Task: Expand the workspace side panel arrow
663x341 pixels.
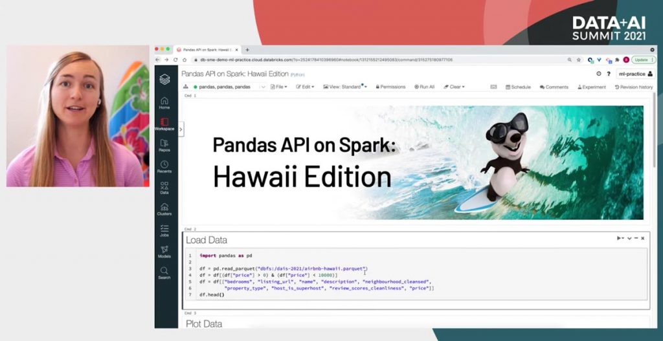Action: (x=181, y=129)
